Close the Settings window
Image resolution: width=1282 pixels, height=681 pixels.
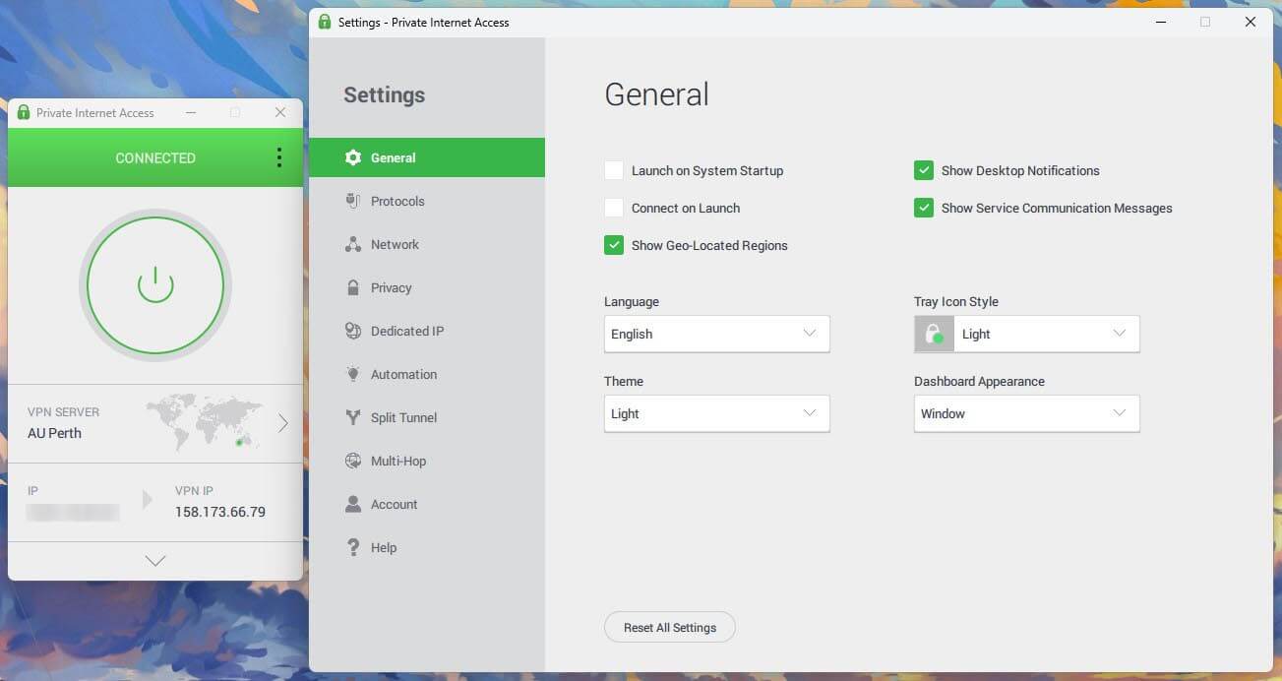click(1251, 22)
